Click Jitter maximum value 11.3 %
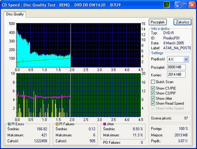The height and width of the screenshot is (149, 197). (138, 135)
